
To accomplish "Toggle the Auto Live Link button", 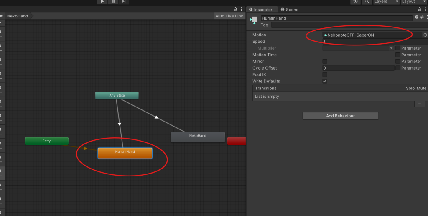I will click(x=229, y=16).
